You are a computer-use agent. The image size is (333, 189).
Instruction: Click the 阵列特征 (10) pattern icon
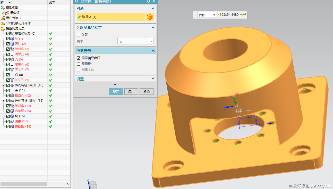point(12,85)
